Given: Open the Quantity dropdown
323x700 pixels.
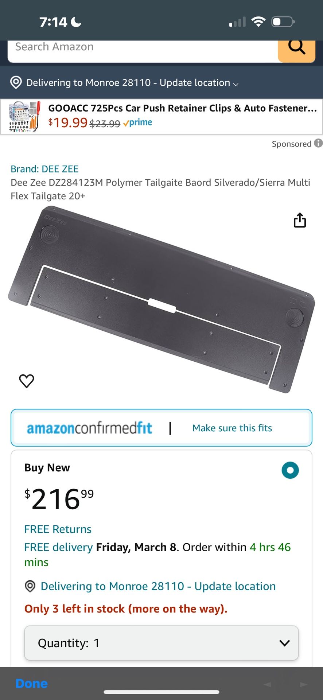Looking at the screenshot, I should coord(161,643).
